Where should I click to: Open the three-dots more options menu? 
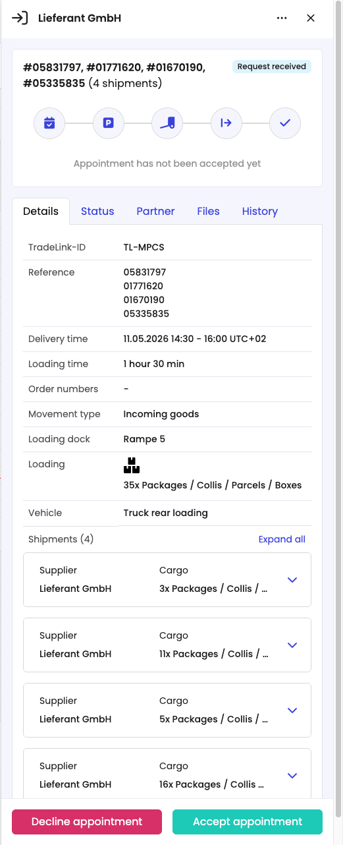pos(282,18)
